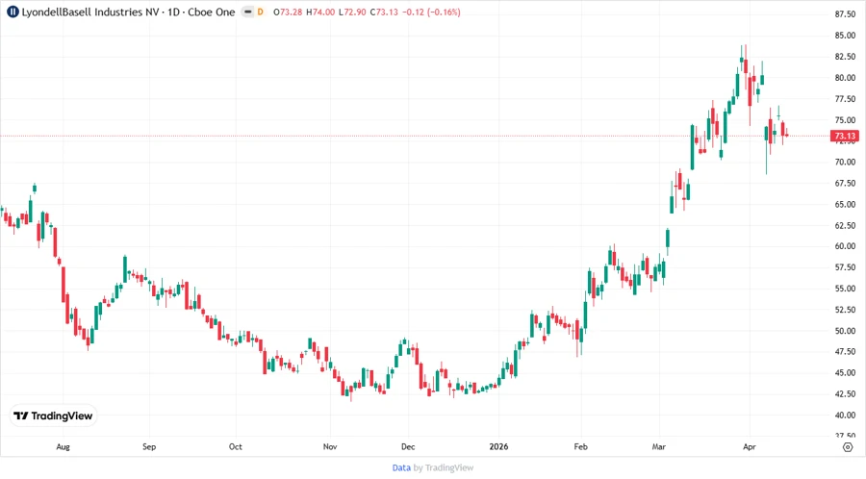Image resolution: width=866 pixels, height=479 pixels.
Task: Click the market status dash icon
Action: pos(248,12)
